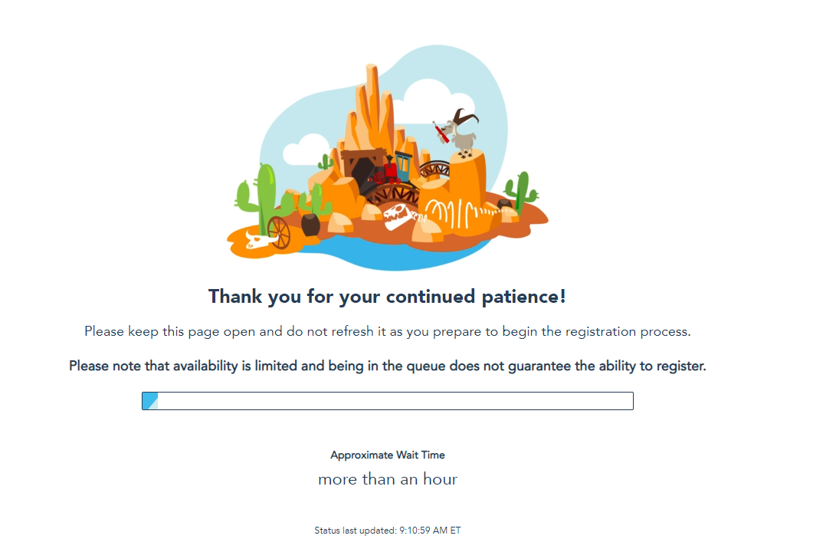This screenshot has height=552, width=813.
Task: Click the 'Please keep this page open' text
Action: 387,332
